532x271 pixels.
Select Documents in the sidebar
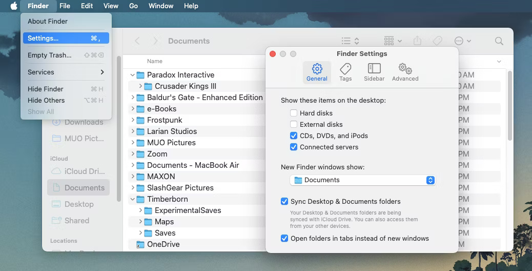pos(78,187)
